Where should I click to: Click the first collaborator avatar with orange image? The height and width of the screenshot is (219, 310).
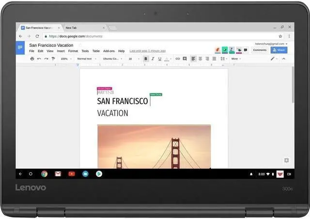[217, 50]
